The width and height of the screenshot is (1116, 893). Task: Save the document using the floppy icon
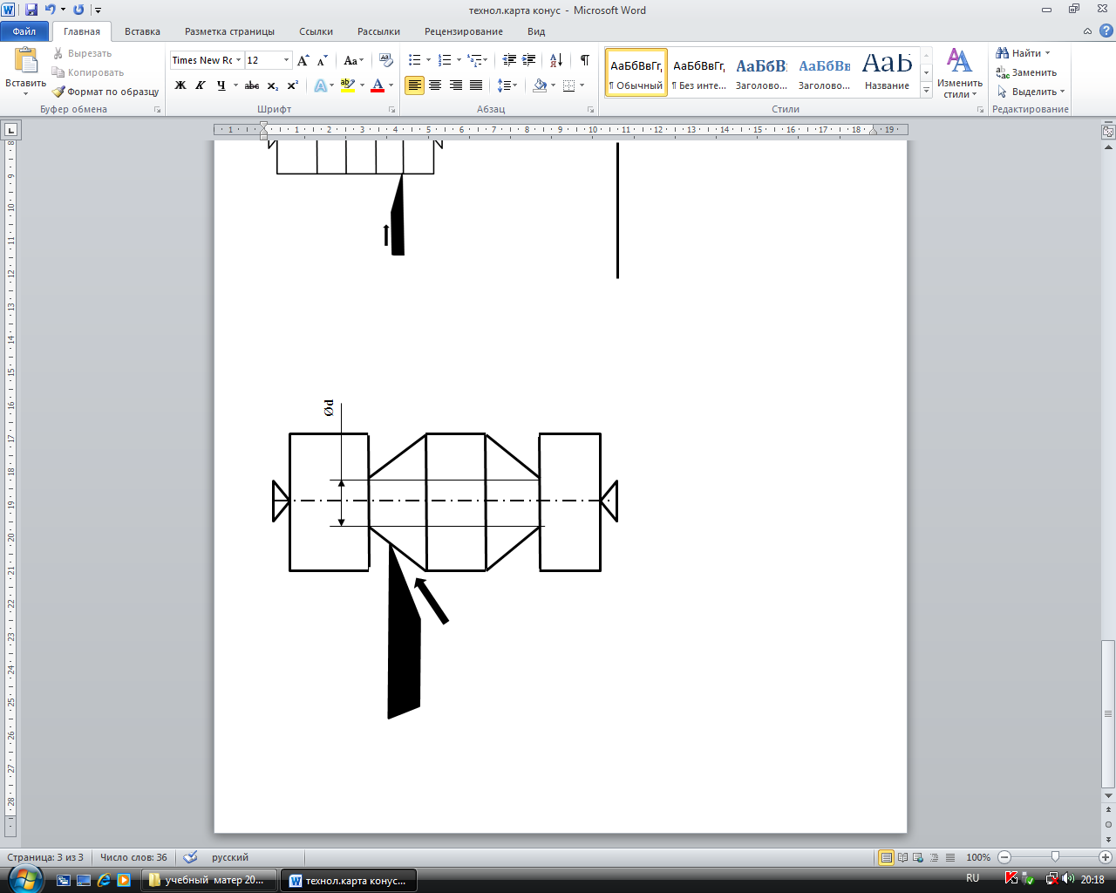point(31,10)
